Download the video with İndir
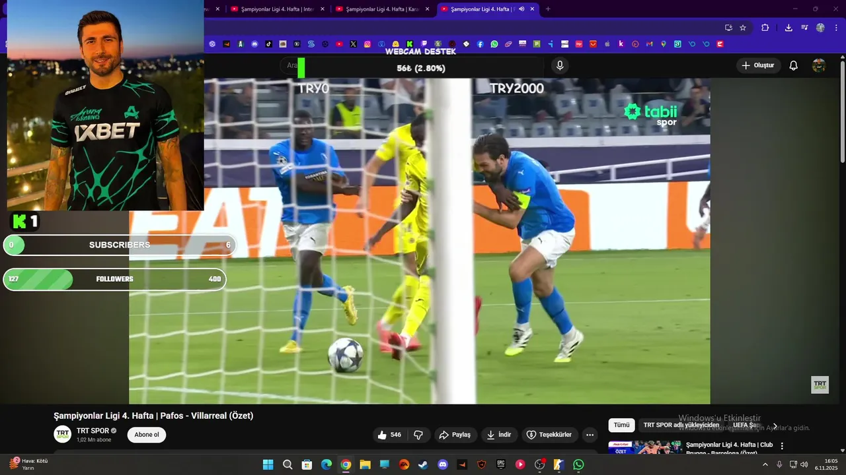Screen dimensions: 846x475 click(499, 435)
